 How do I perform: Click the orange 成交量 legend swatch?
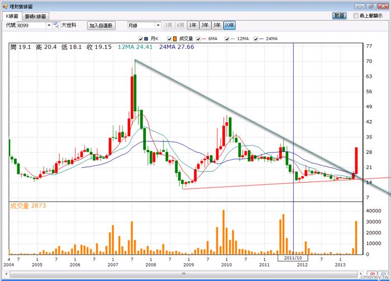[x=175, y=39]
